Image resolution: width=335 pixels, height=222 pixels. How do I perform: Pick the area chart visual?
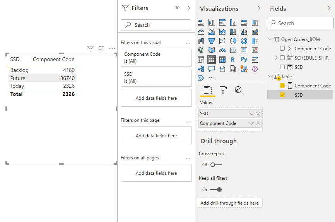[212, 32]
